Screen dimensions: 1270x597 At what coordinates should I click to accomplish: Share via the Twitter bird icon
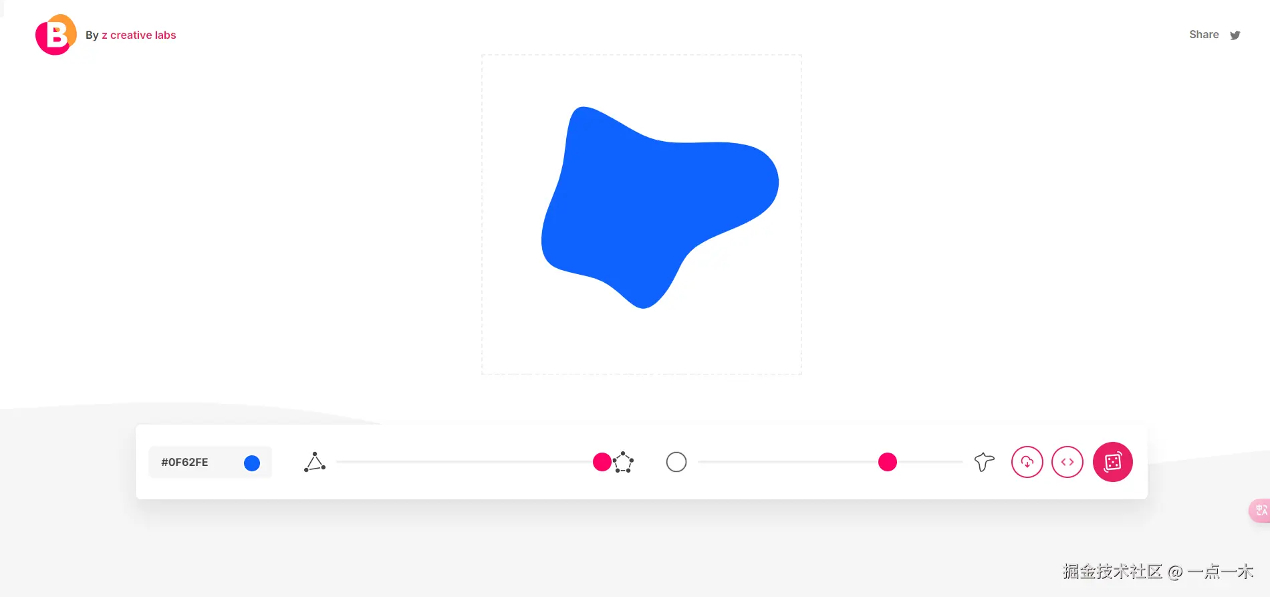pyautogui.click(x=1235, y=35)
